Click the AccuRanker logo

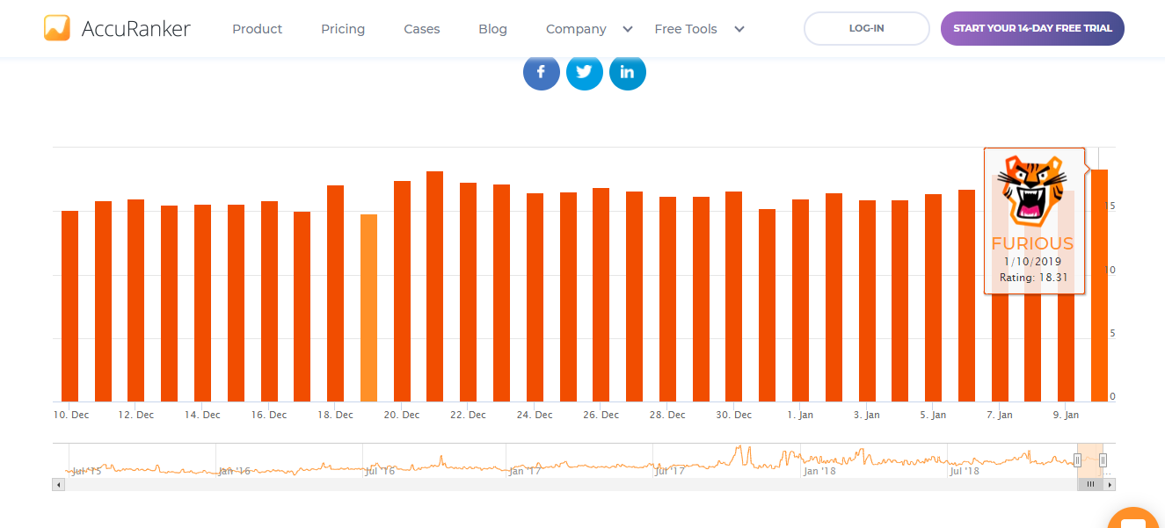(117, 27)
